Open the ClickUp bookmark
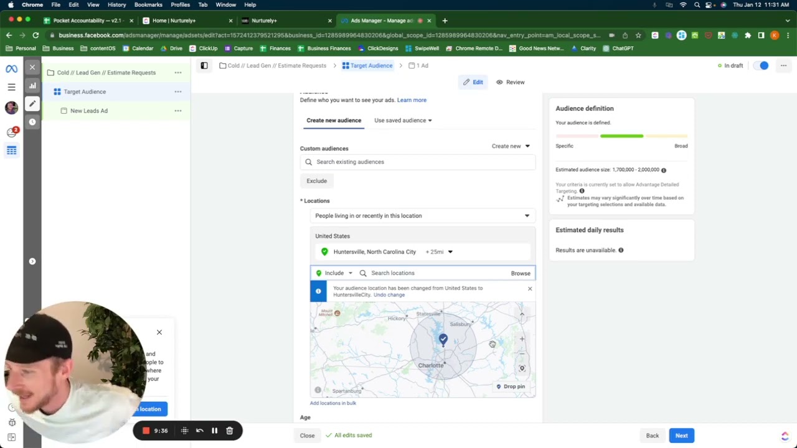The height and width of the screenshot is (448, 797). click(x=204, y=48)
